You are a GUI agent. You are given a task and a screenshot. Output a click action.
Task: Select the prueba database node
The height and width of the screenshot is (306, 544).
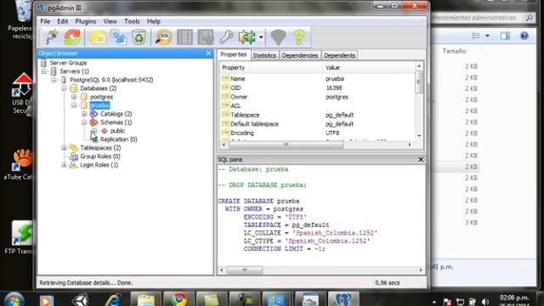point(99,105)
